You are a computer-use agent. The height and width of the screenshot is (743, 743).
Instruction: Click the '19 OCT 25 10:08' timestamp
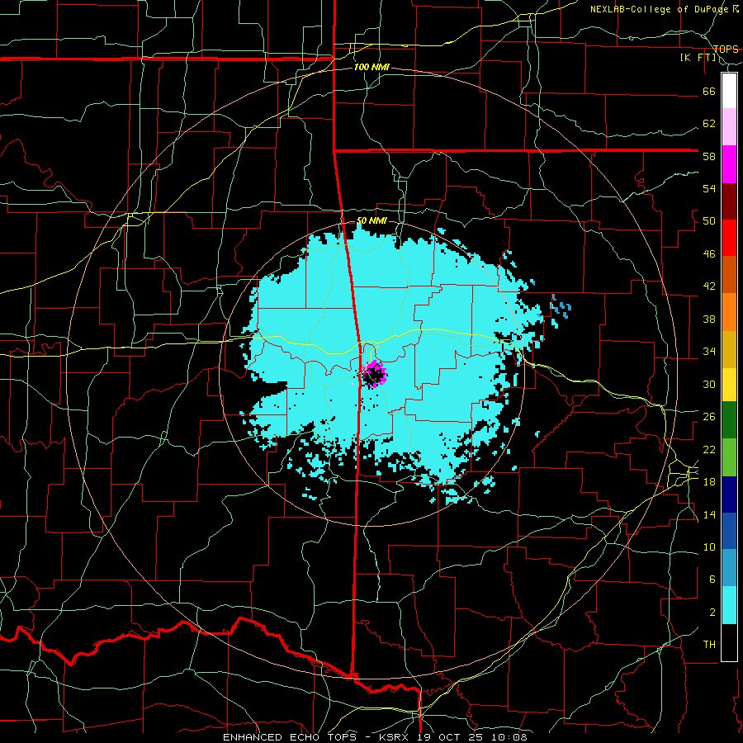(x=472, y=737)
